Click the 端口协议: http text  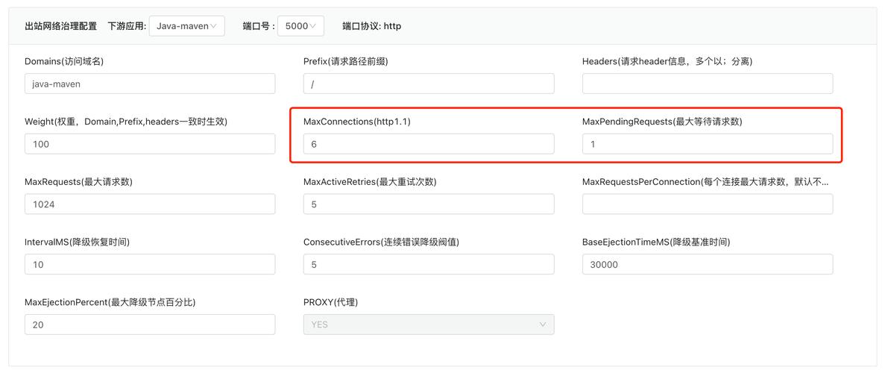(x=371, y=26)
